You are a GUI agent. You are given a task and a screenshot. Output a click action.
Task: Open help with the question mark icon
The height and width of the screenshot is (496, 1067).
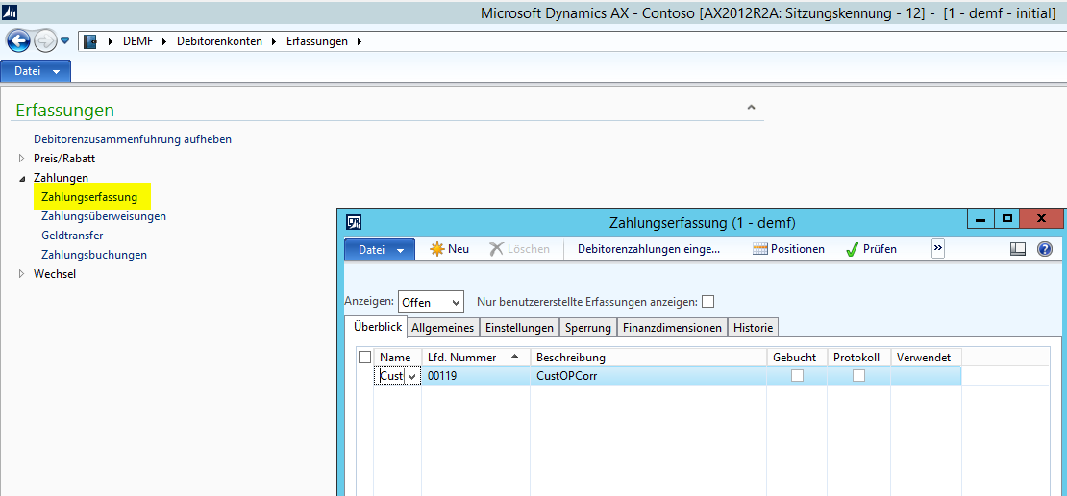click(1045, 249)
